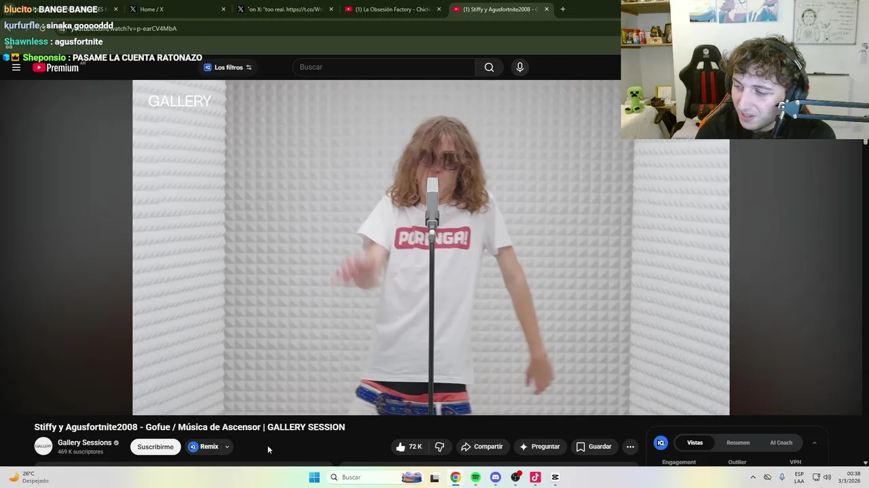Open weather widget showing 26°C
The height and width of the screenshot is (488, 869).
point(30,477)
